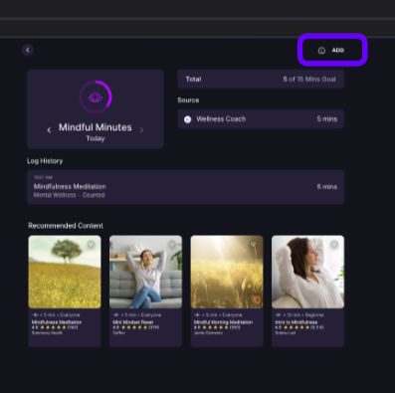Open the Intro to Mindfulness thumbnail
This screenshot has width=395, height=393.
pyautogui.click(x=307, y=272)
